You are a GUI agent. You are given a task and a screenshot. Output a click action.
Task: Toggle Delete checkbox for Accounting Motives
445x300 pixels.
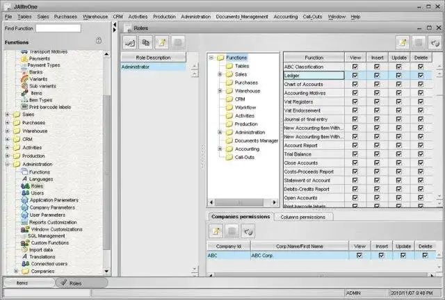[x=421, y=93]
